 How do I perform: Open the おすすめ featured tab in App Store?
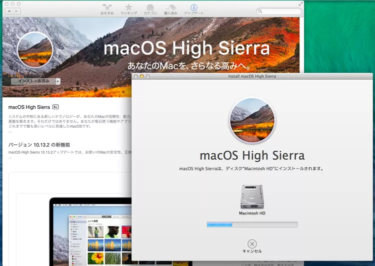tap(107, 10)
